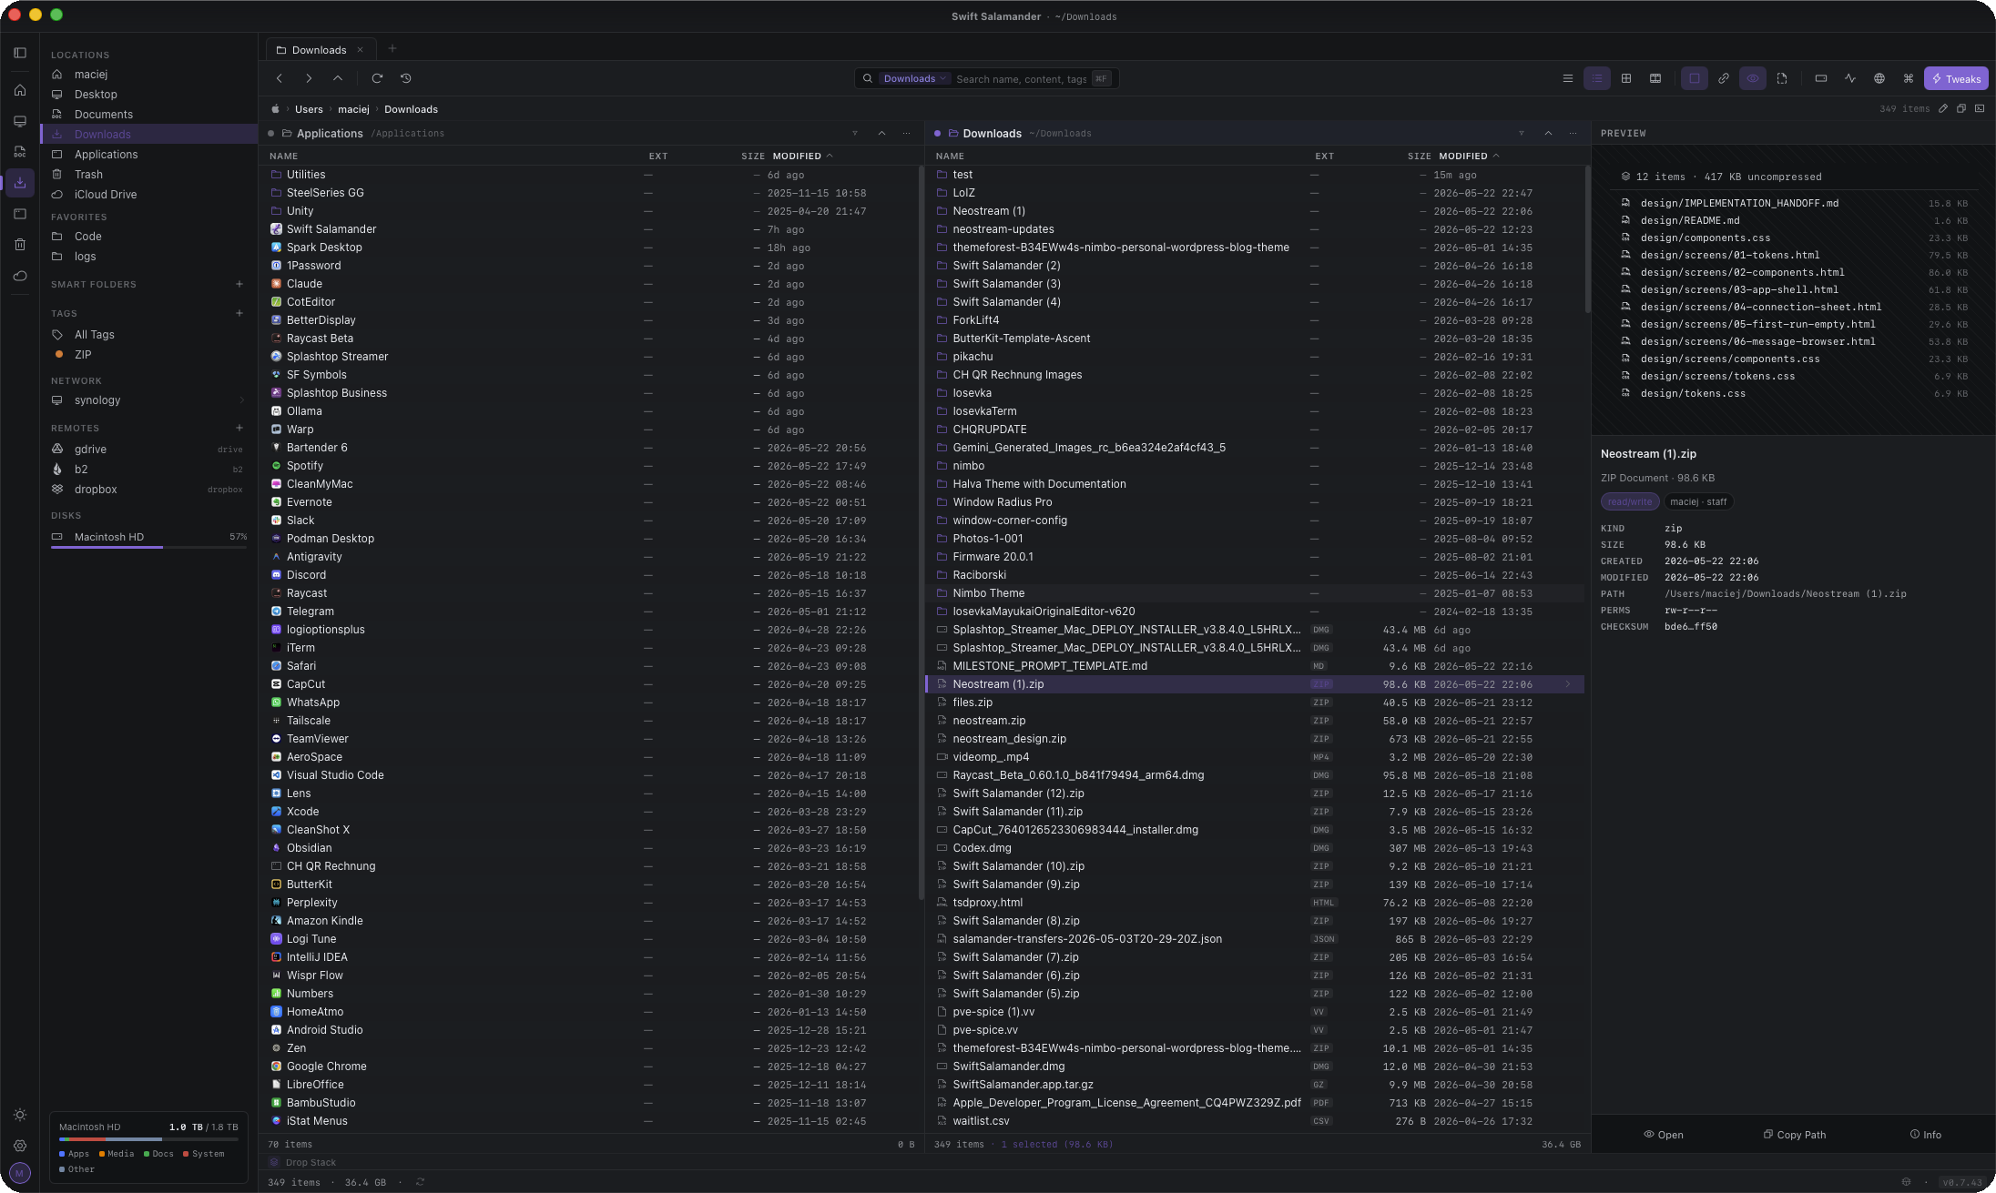Collapse the sidebar using the panel icon
This screenshot has width=1996, height=1193.
20,53
